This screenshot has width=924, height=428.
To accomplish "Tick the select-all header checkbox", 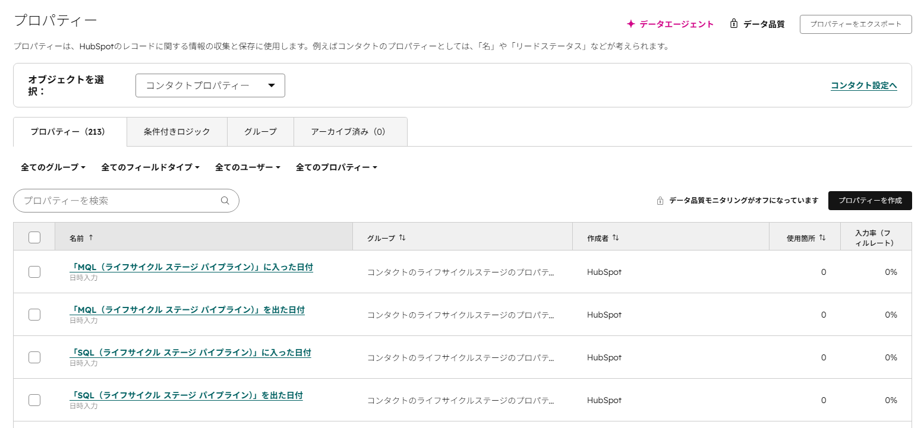I will pos(34,237).
